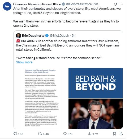
Task: Open the 5h timestamp of quoted tweet
Action: 74,36
